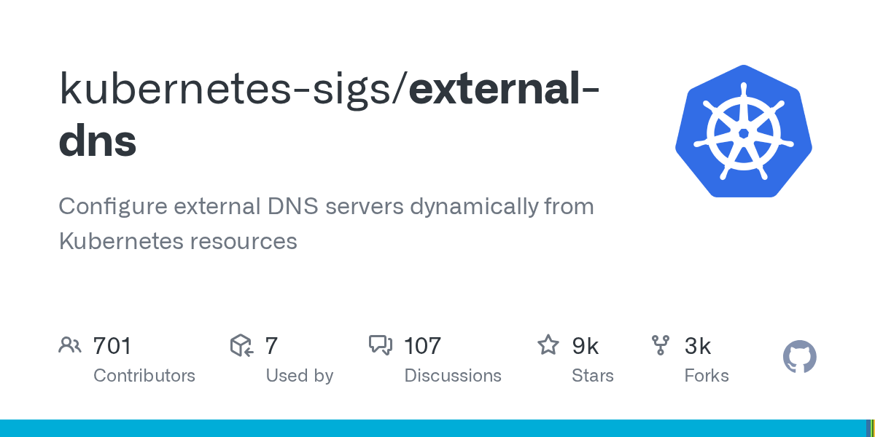The image size is (875, 437).
Task: Click the Forks label
Action: click(x=707, y=376)
